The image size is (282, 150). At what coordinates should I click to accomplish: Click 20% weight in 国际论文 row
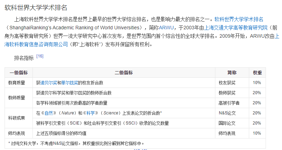pyautogui.click(x=257, y=123)
